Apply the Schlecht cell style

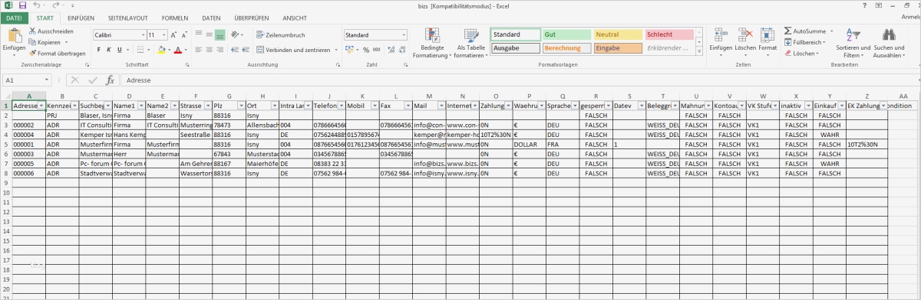(669, 35)
